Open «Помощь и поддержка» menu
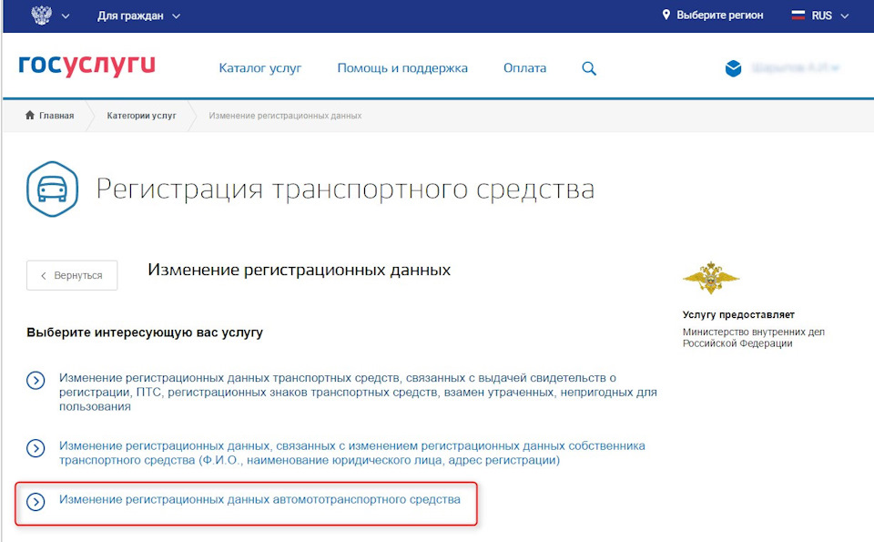 click(402, 68)
